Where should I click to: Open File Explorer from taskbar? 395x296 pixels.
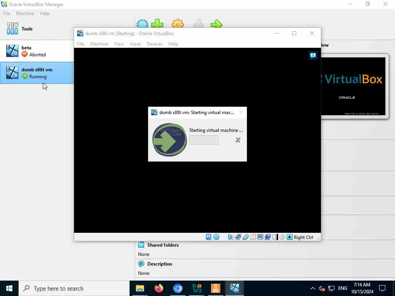point(140,288)
